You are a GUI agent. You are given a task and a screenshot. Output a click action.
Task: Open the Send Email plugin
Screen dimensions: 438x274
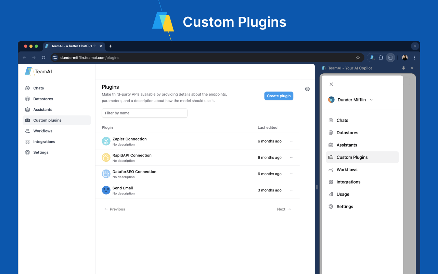[x=123, y=188]
